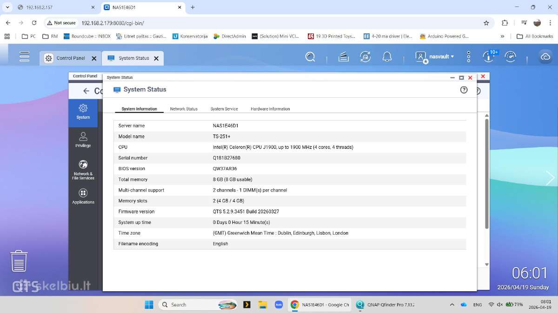This screenshot has width=558, height=313.
Task: Switch to the System Service tab
Action: point(224,109)
